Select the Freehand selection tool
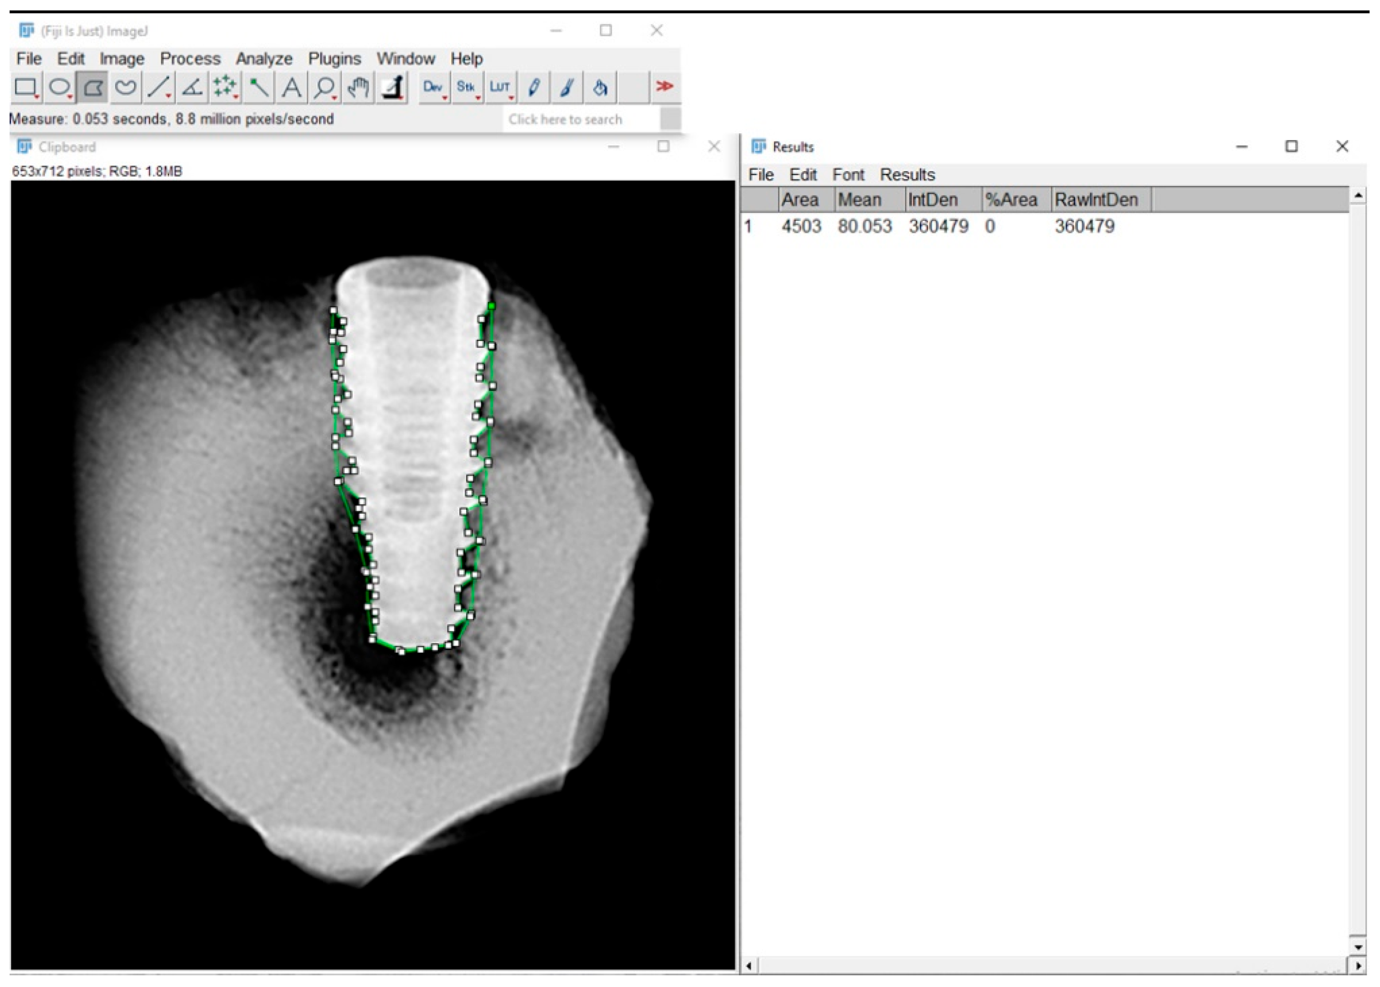The width and height of the screenshot is (1380, 987). [x=125, y=88]
